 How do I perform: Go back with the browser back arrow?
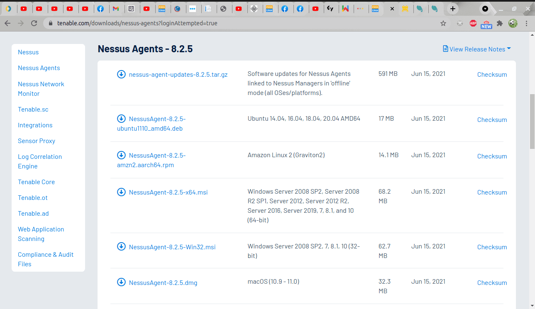click(7, 23)
